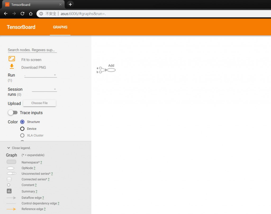Click the TensorBoard tab favicon
The image size is (271, 214).
coord(7,5)
